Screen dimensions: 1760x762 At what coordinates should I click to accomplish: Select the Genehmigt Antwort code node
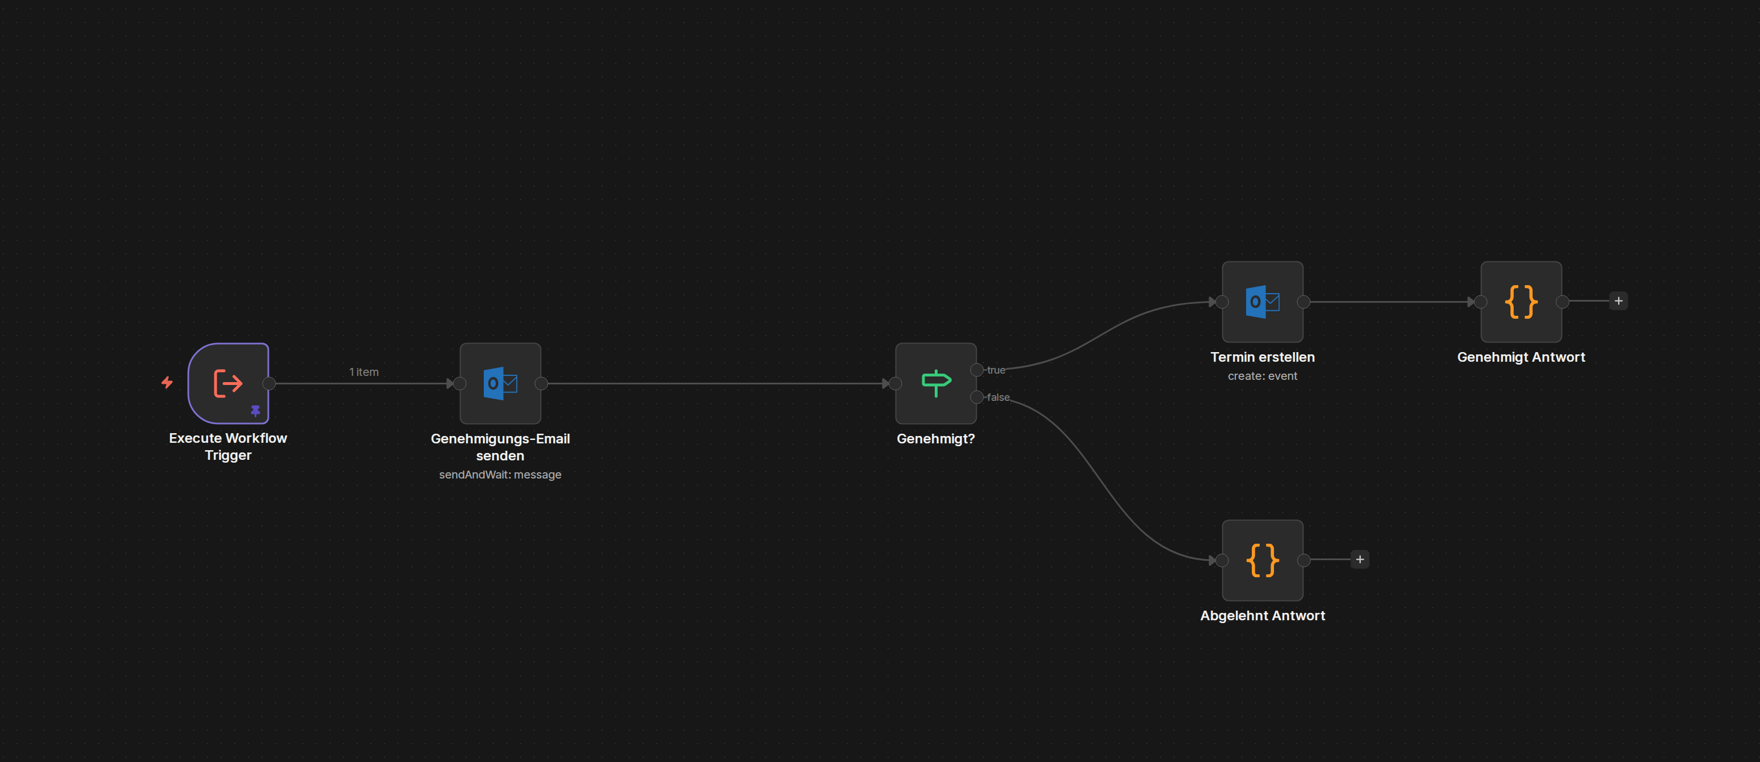(x=1521, y=302)
